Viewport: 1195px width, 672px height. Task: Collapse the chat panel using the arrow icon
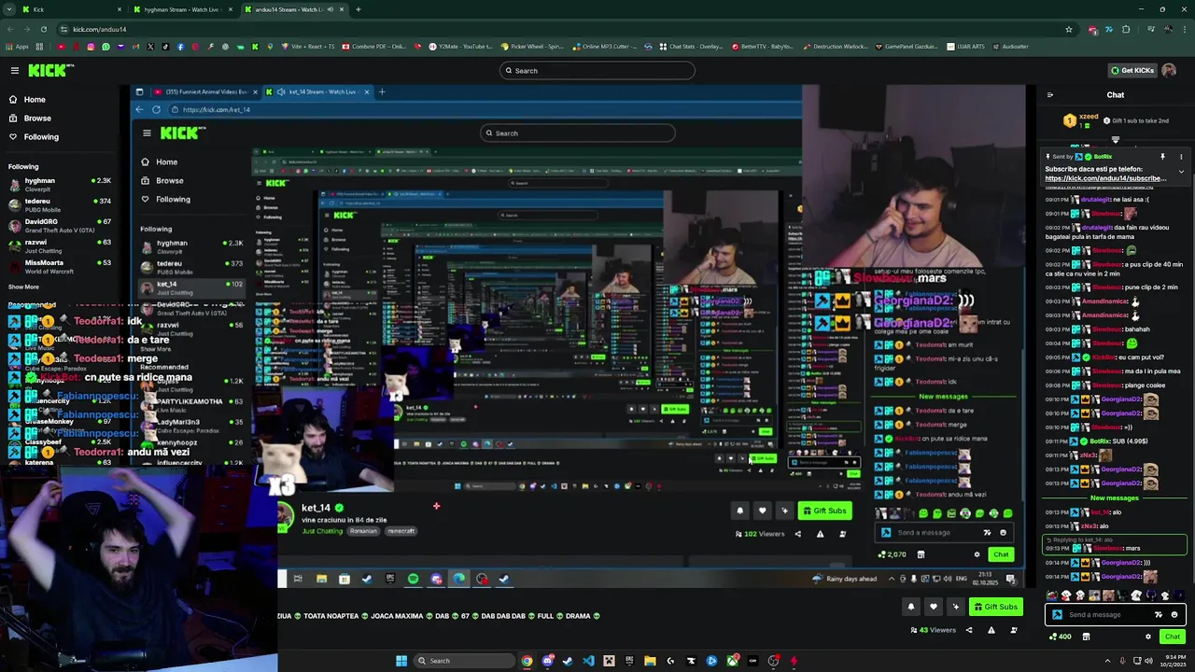point(1050,94)
